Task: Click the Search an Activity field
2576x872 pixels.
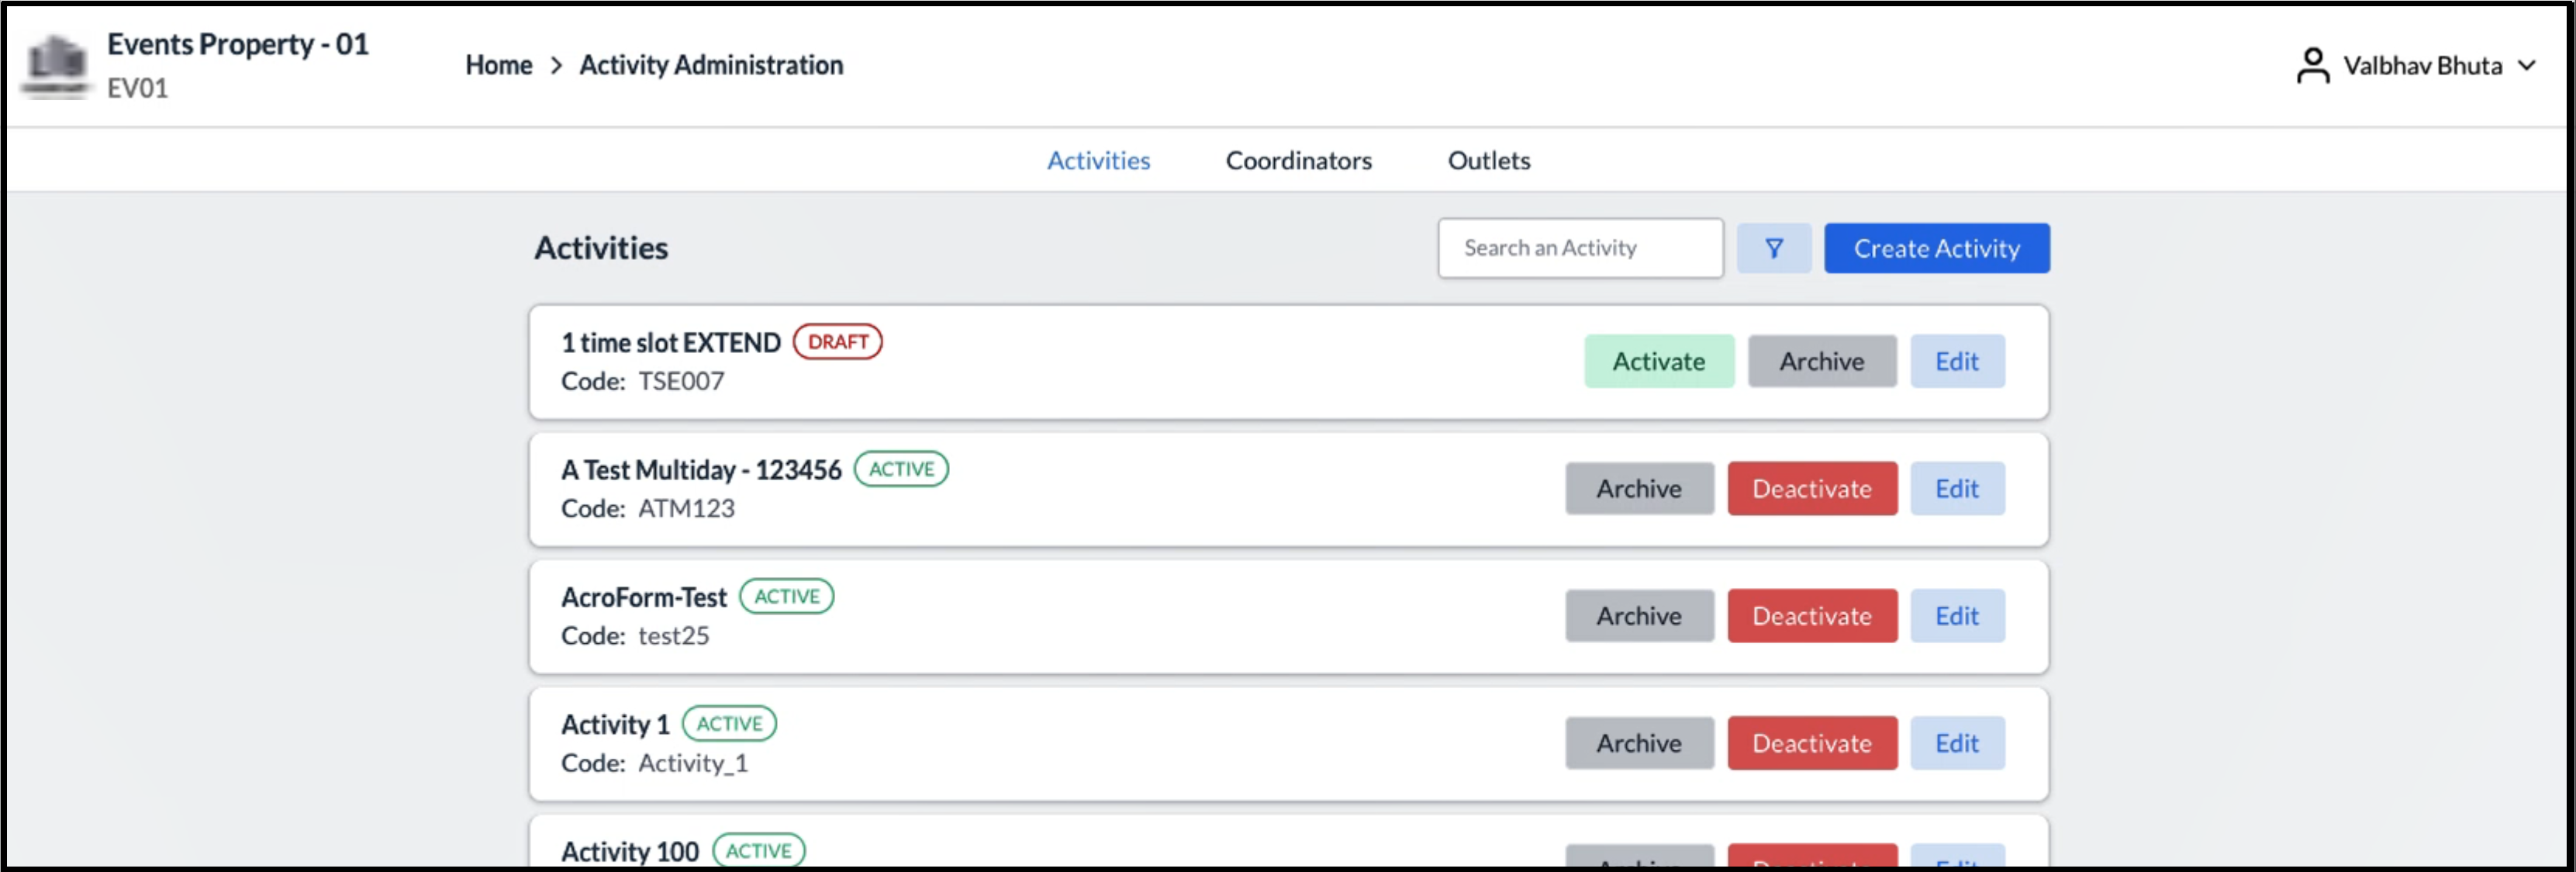Action: (x=1580, y=247)
